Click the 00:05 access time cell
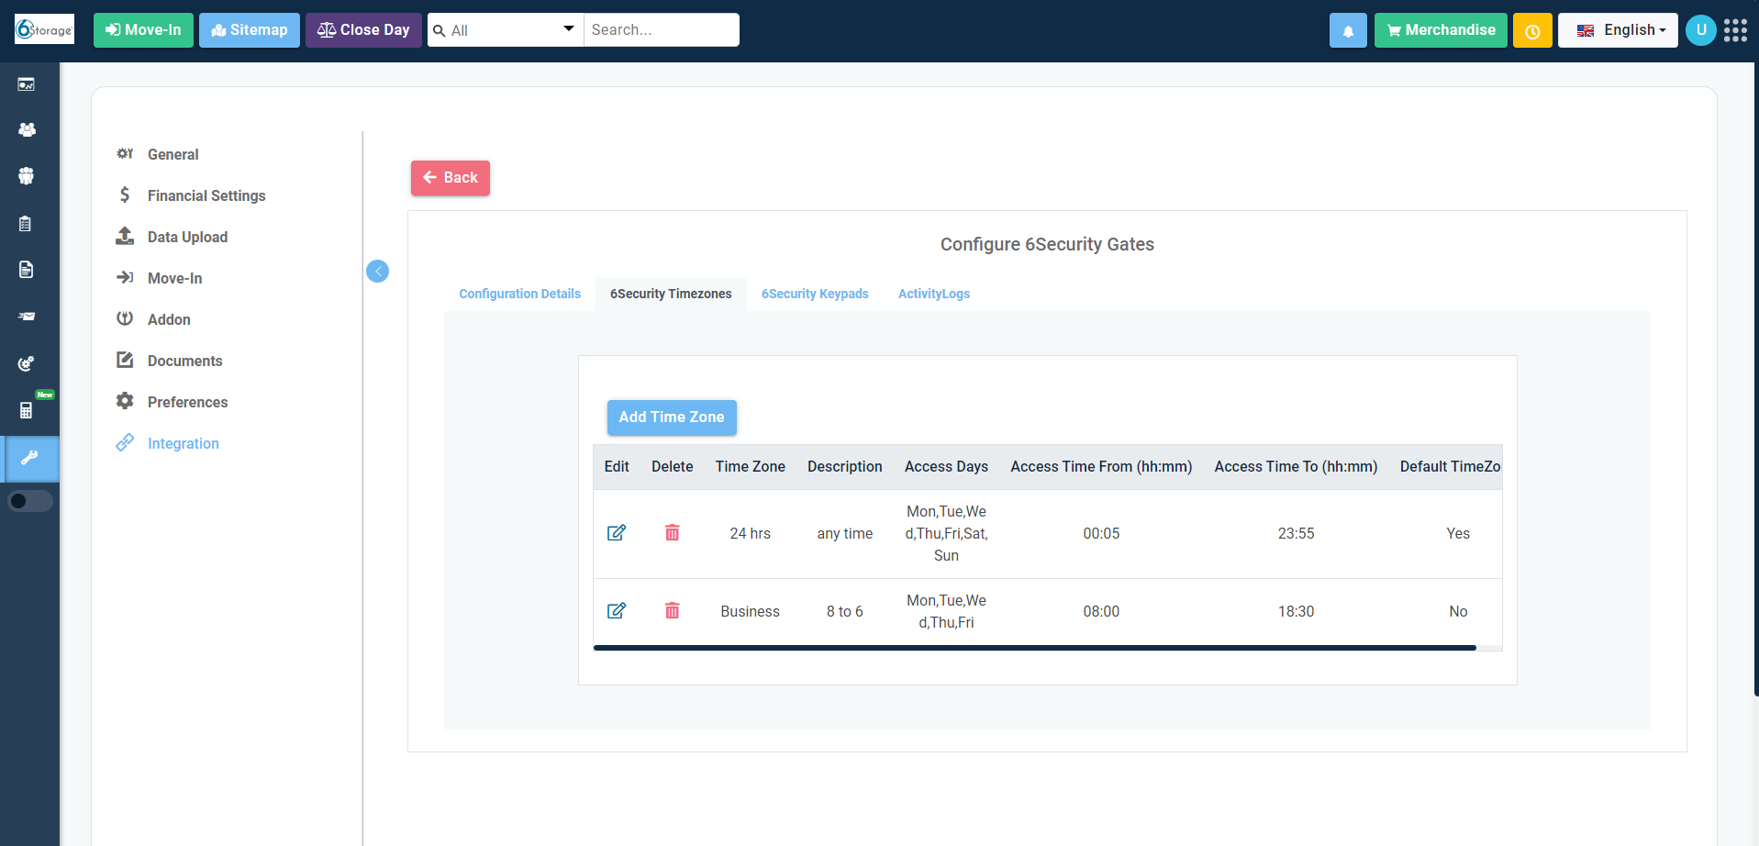The image size is (1759, 846). pyautogui.click(x=1101, y=534)
